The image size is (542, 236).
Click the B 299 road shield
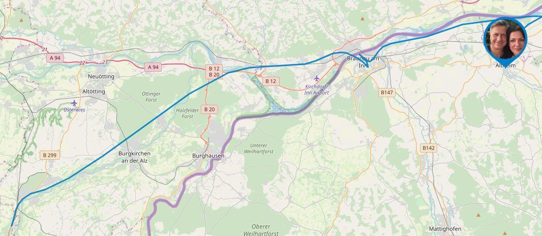(50, 155)
